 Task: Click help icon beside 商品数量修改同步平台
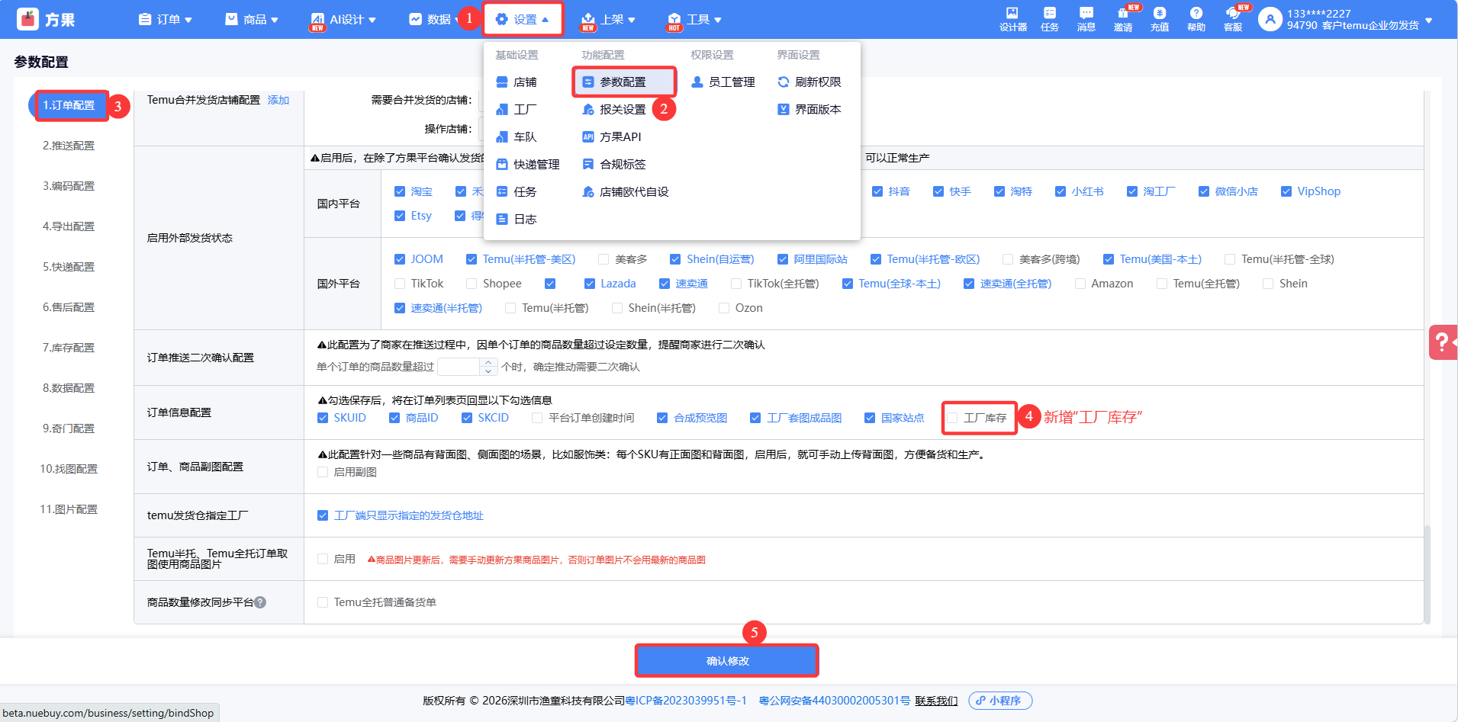pyautogui.click(x=260, y=602)
